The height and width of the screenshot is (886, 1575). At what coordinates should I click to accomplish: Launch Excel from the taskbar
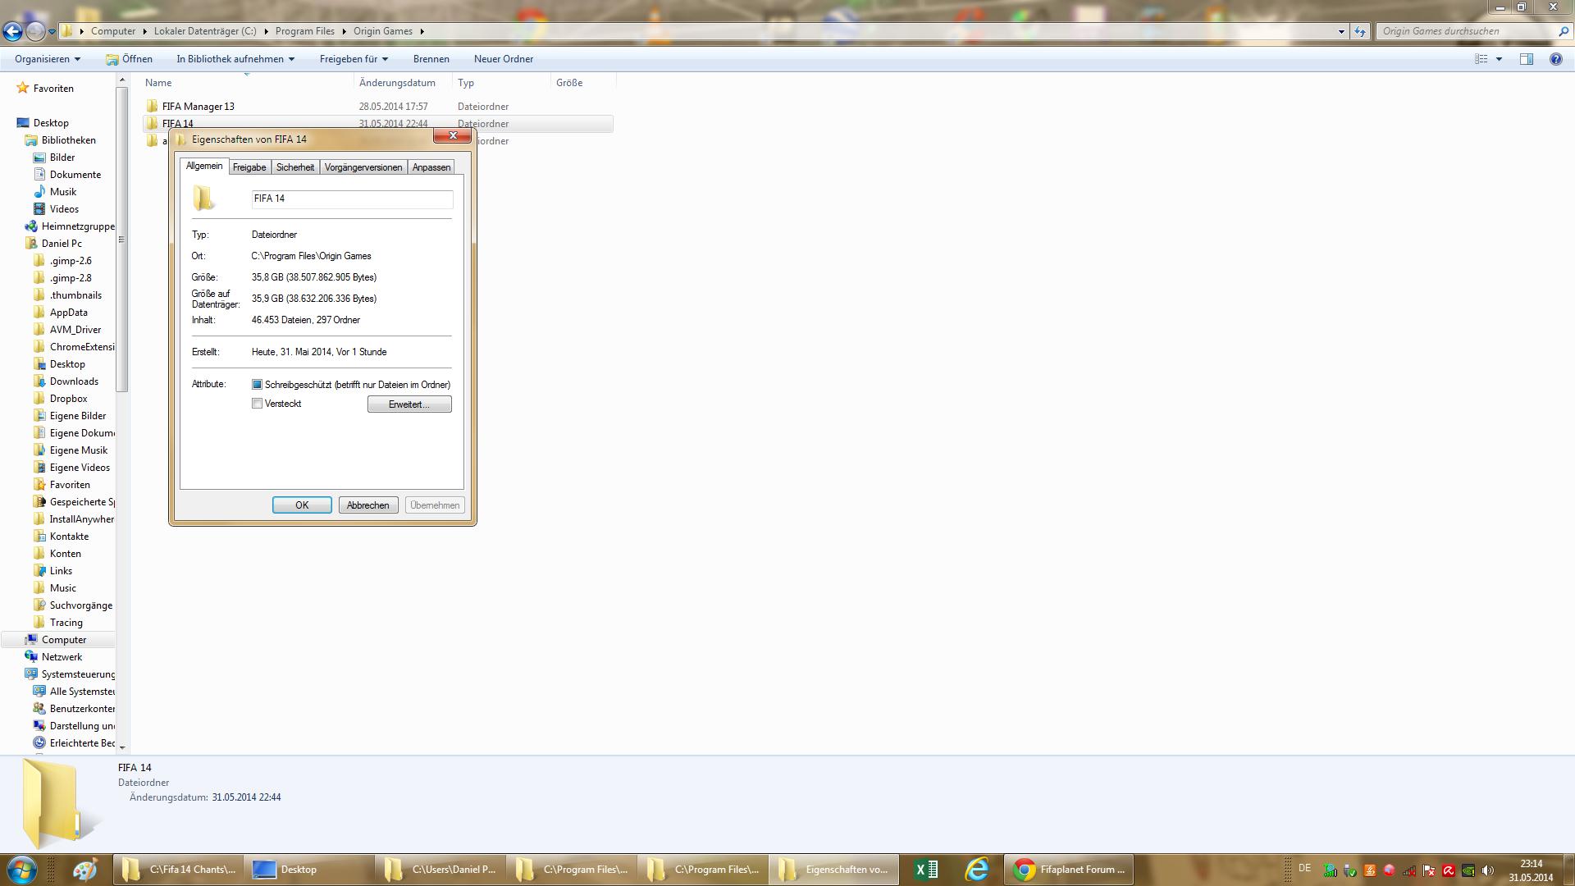(x=926, y=870)
